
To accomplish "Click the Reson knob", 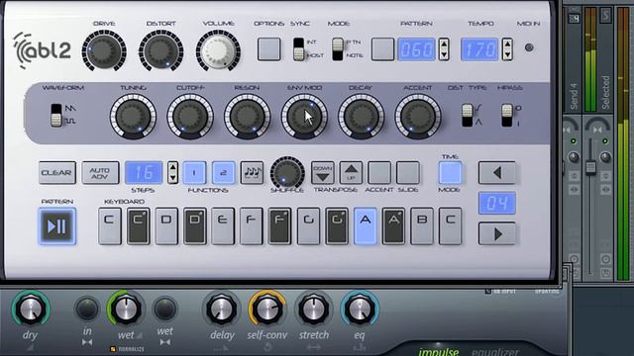I will point(247,117).
